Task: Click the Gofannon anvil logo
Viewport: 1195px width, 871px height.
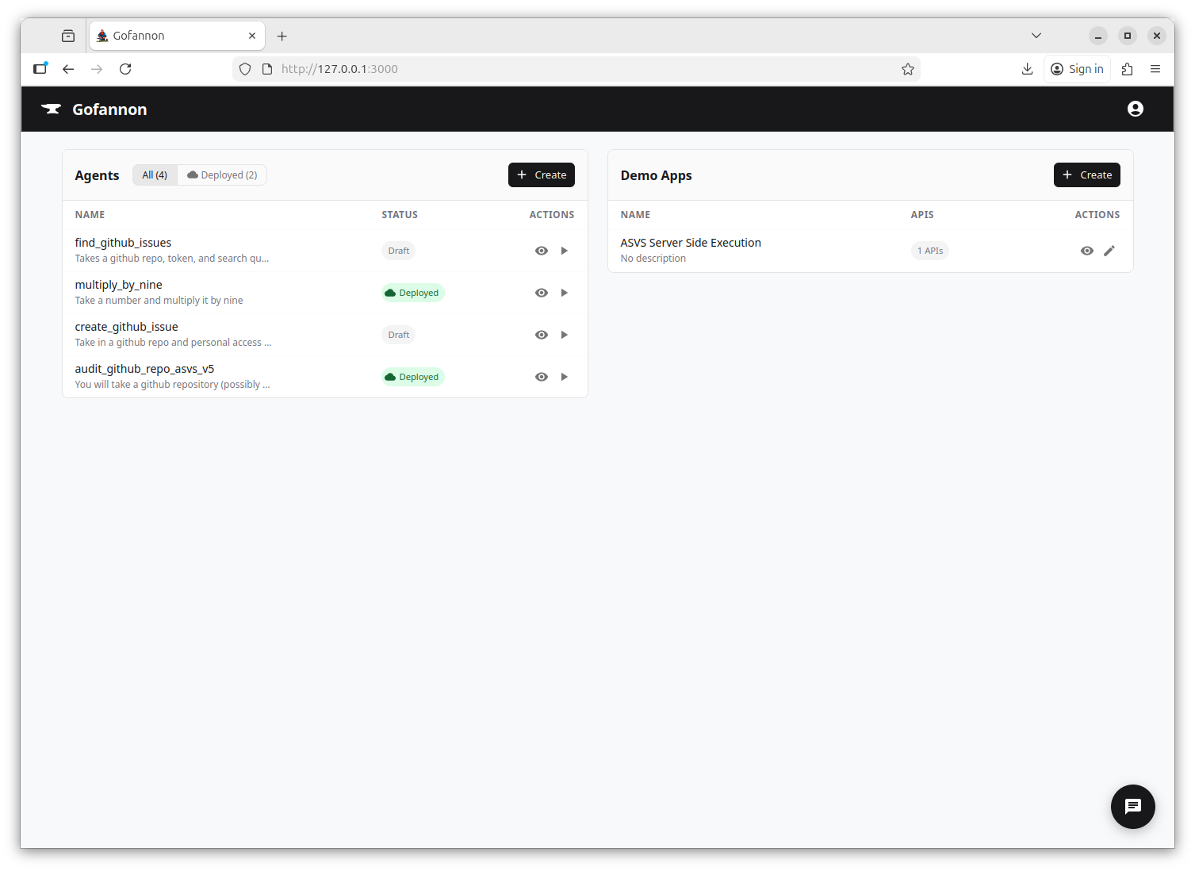Action: (x=51, y=109)
